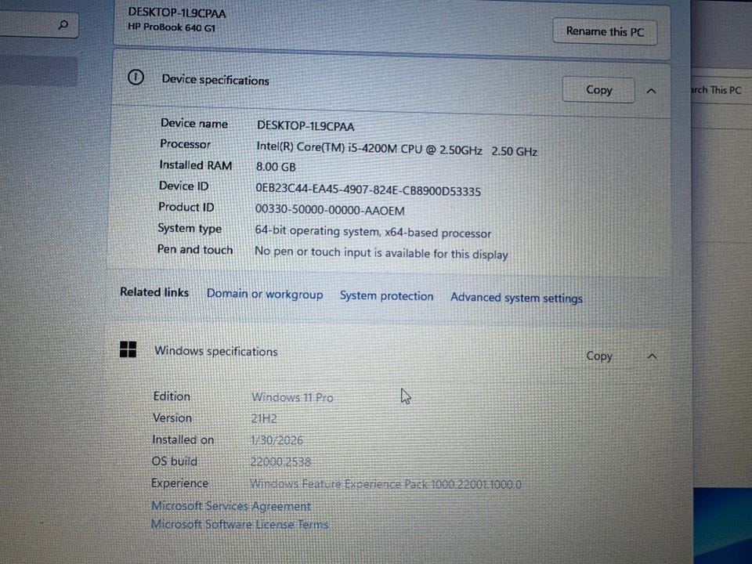Open Domain or workgroup link
This screenshot has width=752, height=564.
[x=265, y=294]
